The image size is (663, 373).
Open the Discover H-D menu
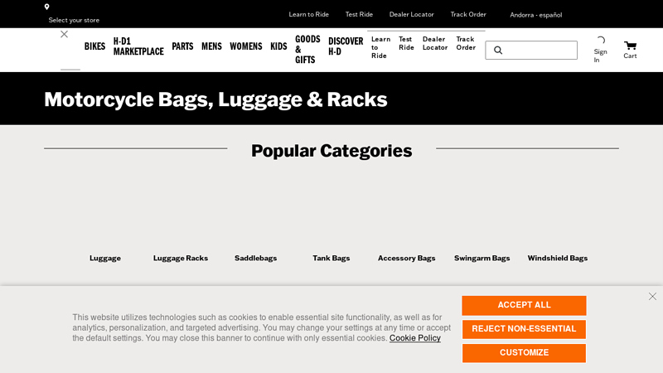346,46
